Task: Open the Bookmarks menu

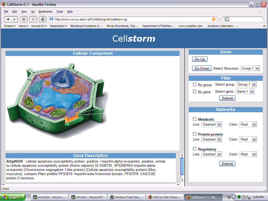Action: click(45, 12)
